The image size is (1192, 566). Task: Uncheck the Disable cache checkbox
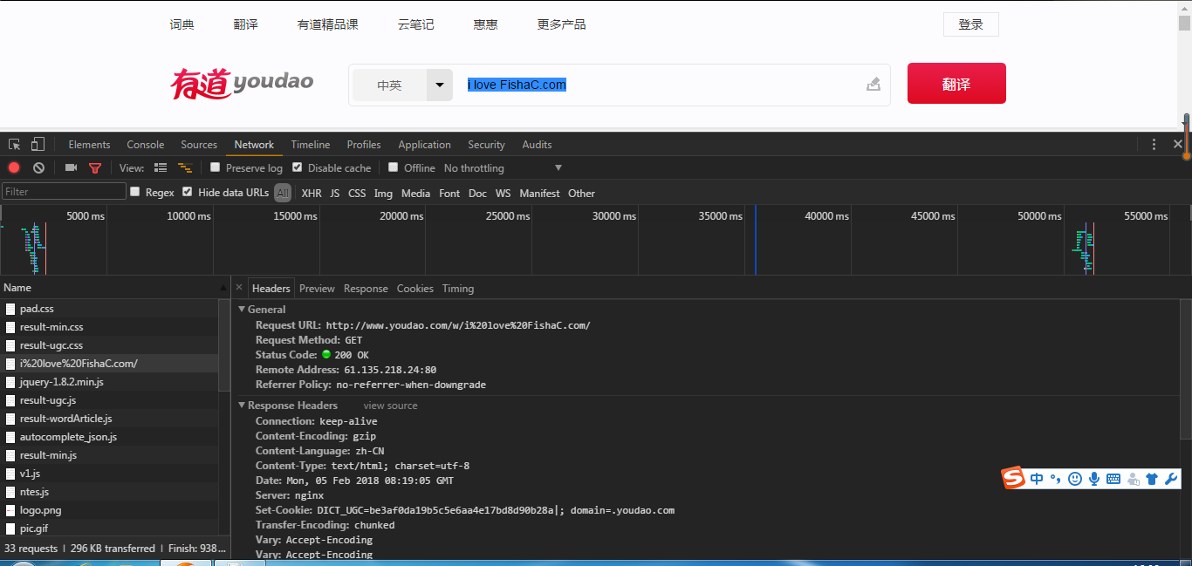coord(298,167)
